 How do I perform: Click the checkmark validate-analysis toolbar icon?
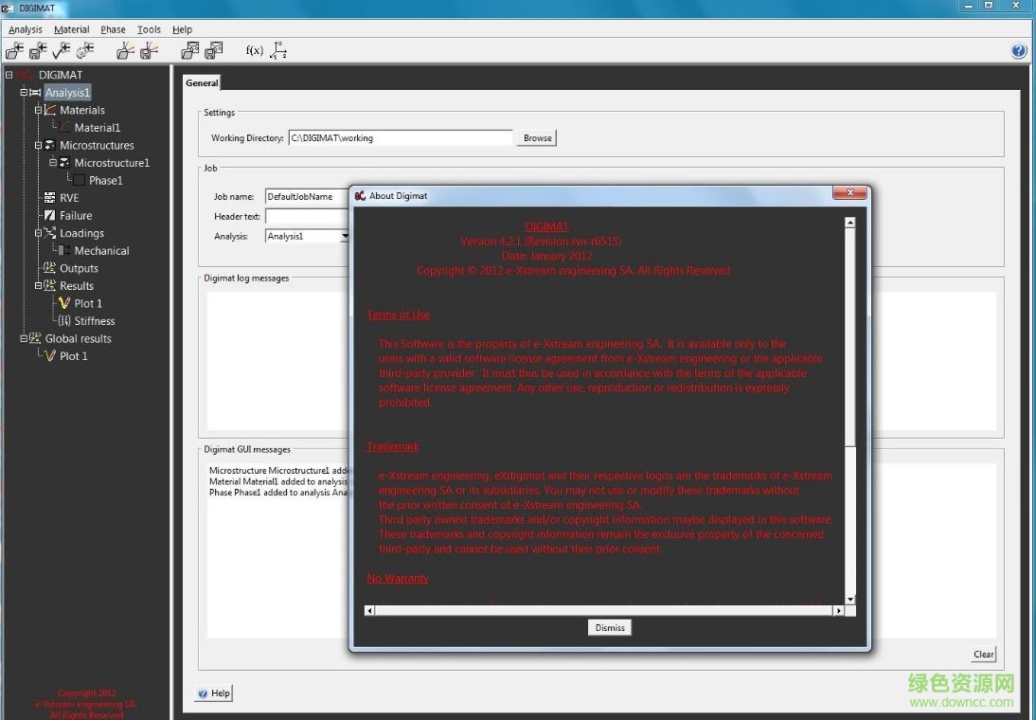62,50
